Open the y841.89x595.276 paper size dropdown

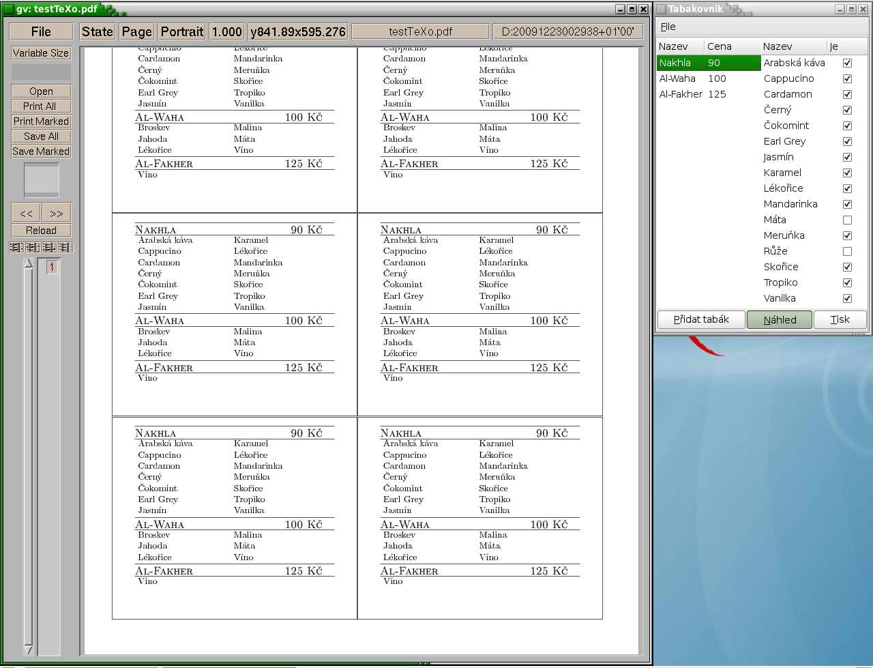[x=298, y=32]
